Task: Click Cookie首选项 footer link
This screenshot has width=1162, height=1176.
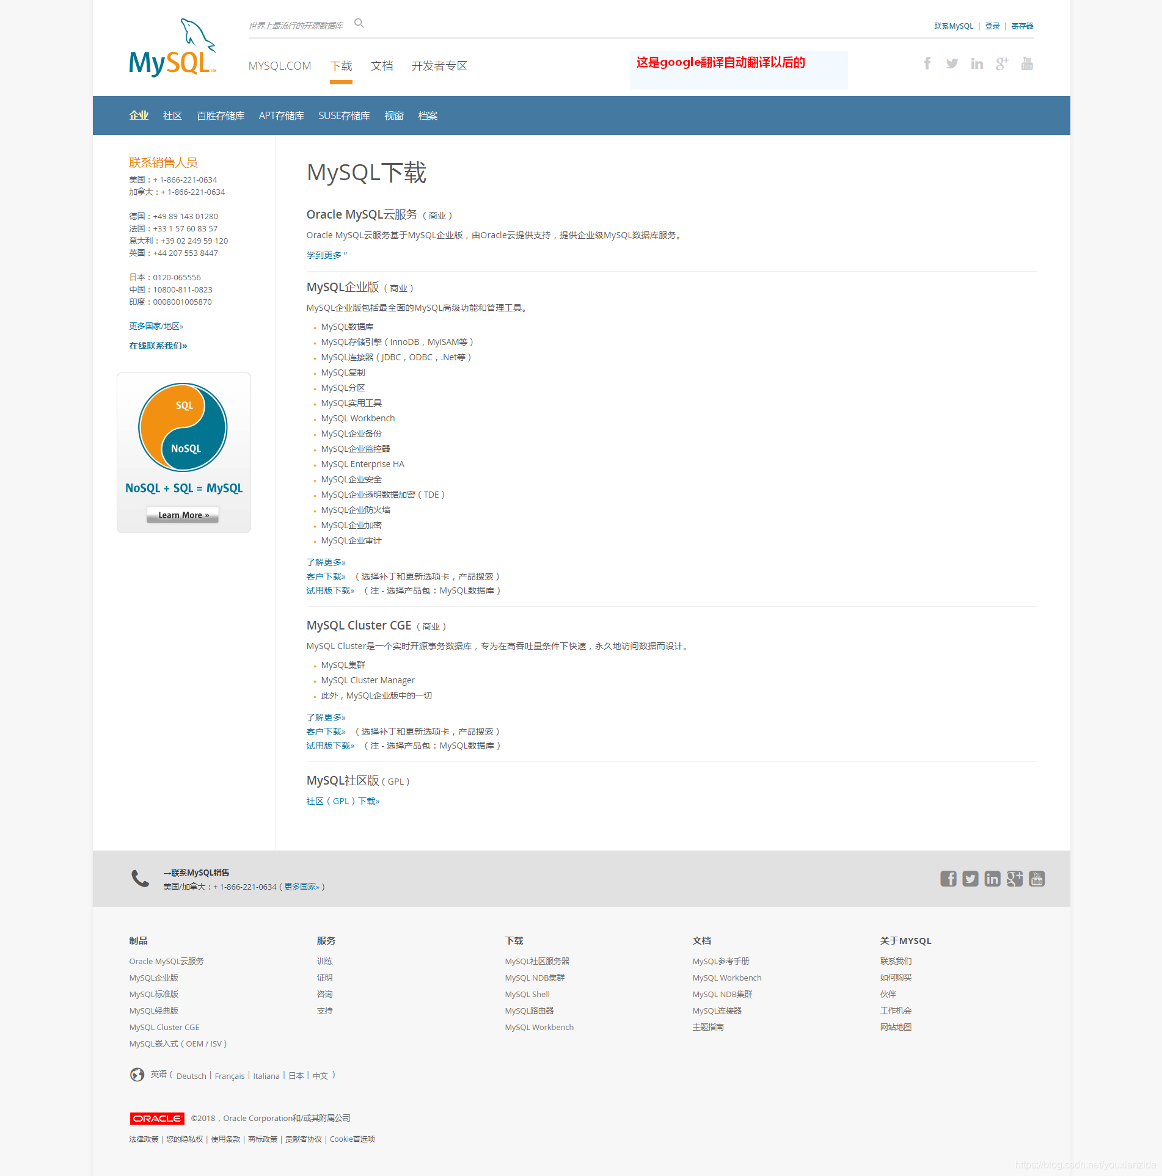Action: 353,1139
